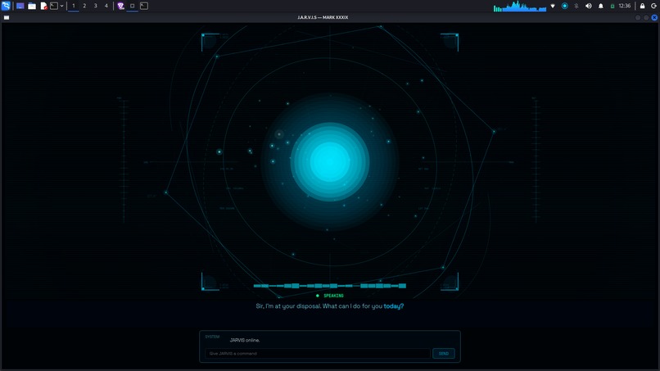Switch to workspace 2

pos(84,6)
